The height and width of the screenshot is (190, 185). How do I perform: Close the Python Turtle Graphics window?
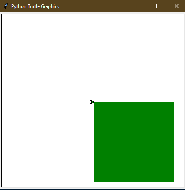177,6
